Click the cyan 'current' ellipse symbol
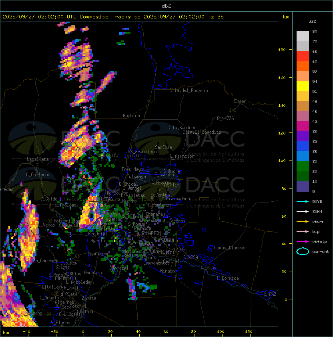 (x=303, y=251)
